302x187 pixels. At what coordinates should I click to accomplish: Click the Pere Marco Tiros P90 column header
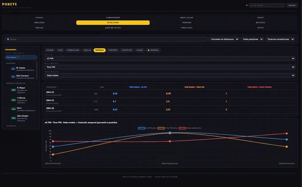195,87
